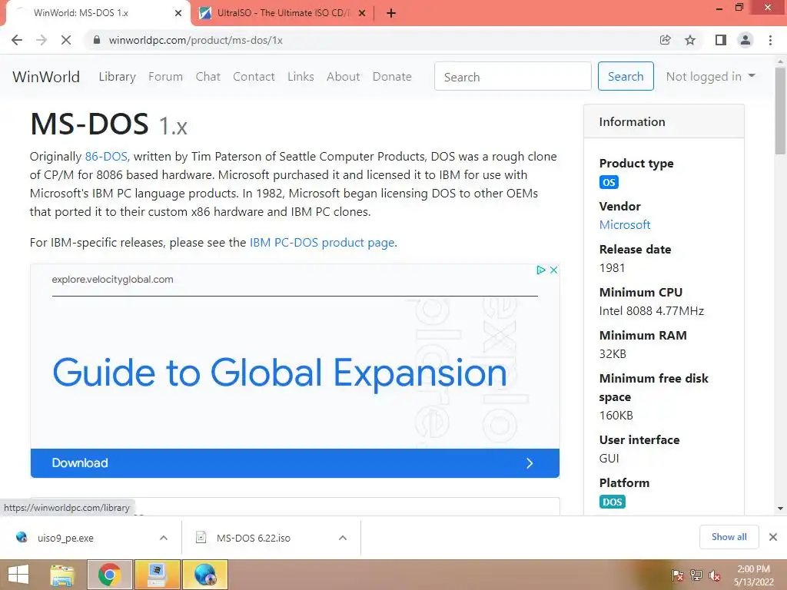Open the IBM PC-DOS product page link
Image resolution: width=787 pixels, height=590 pixels.
[x=322, y=243]
